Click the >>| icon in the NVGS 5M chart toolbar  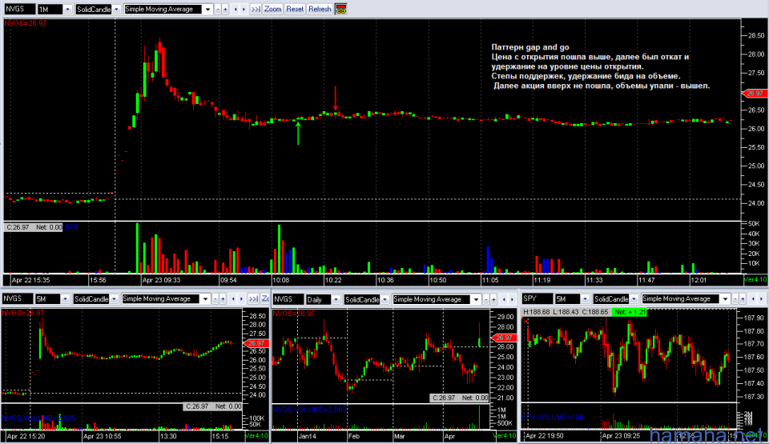[253, 299]
